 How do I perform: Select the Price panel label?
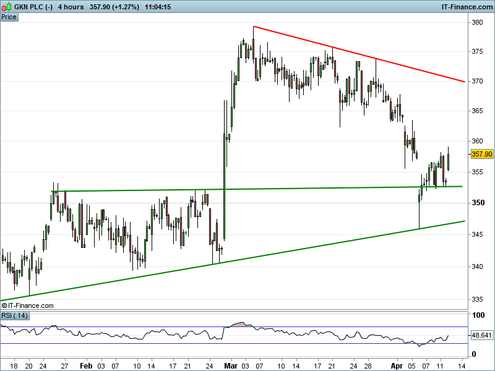[x=9, y=17]
